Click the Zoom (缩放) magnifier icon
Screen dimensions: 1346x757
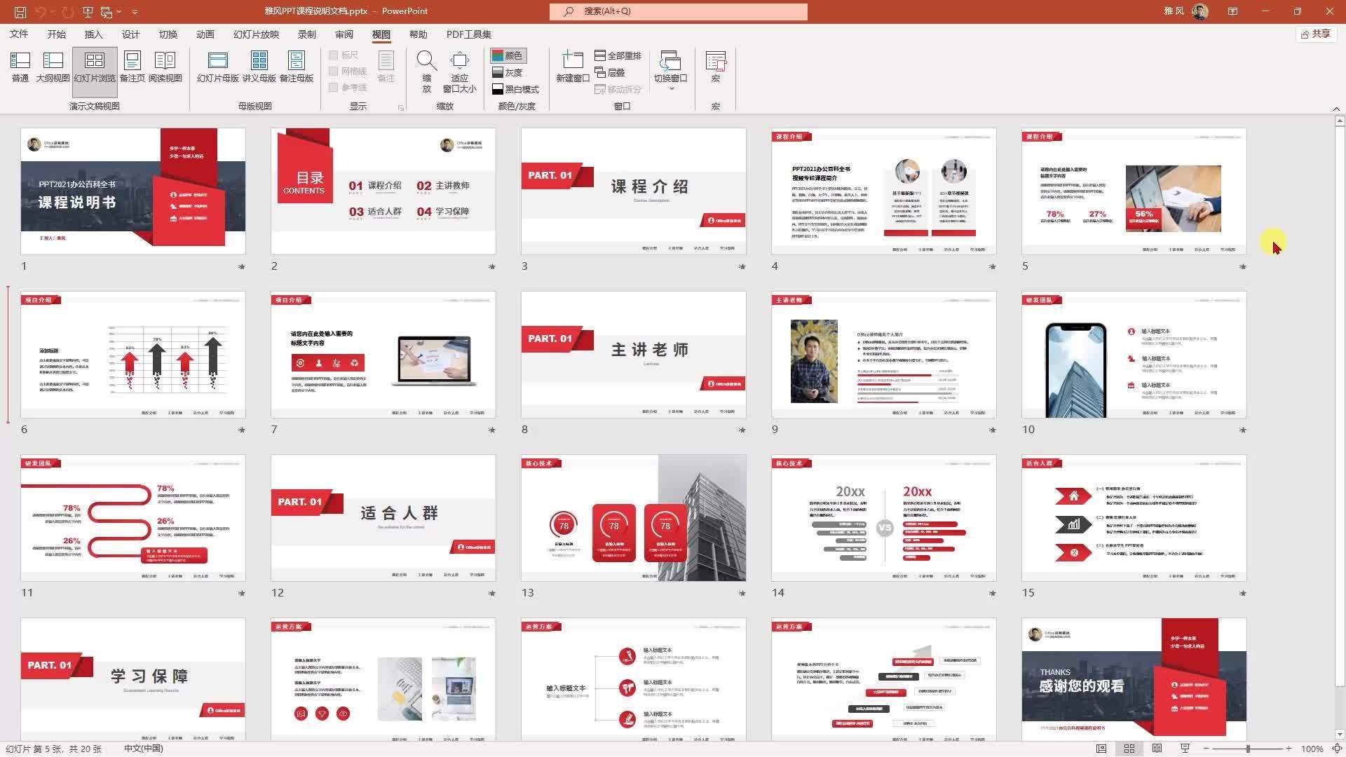(426, 62)
